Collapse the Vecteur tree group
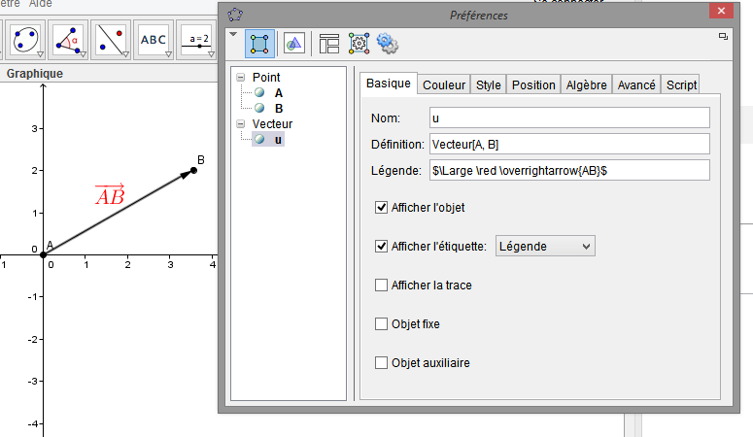The width and height of the screenshot is (753, 437). (x=241, y=124)
